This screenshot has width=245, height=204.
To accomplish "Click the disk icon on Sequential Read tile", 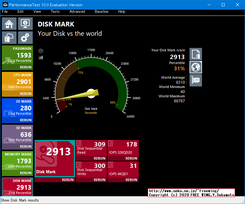I will click(x=79, y=143).
